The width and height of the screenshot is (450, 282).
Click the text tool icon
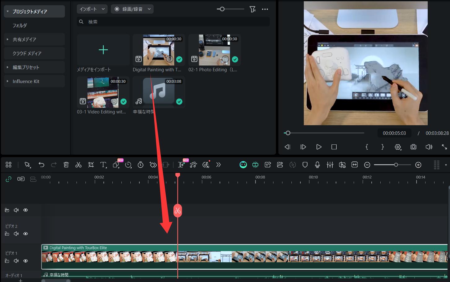103,165
